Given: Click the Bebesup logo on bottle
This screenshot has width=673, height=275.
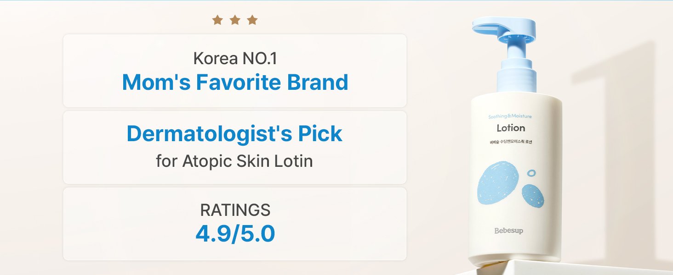Looking at the screenshot, I should (508, 231).
